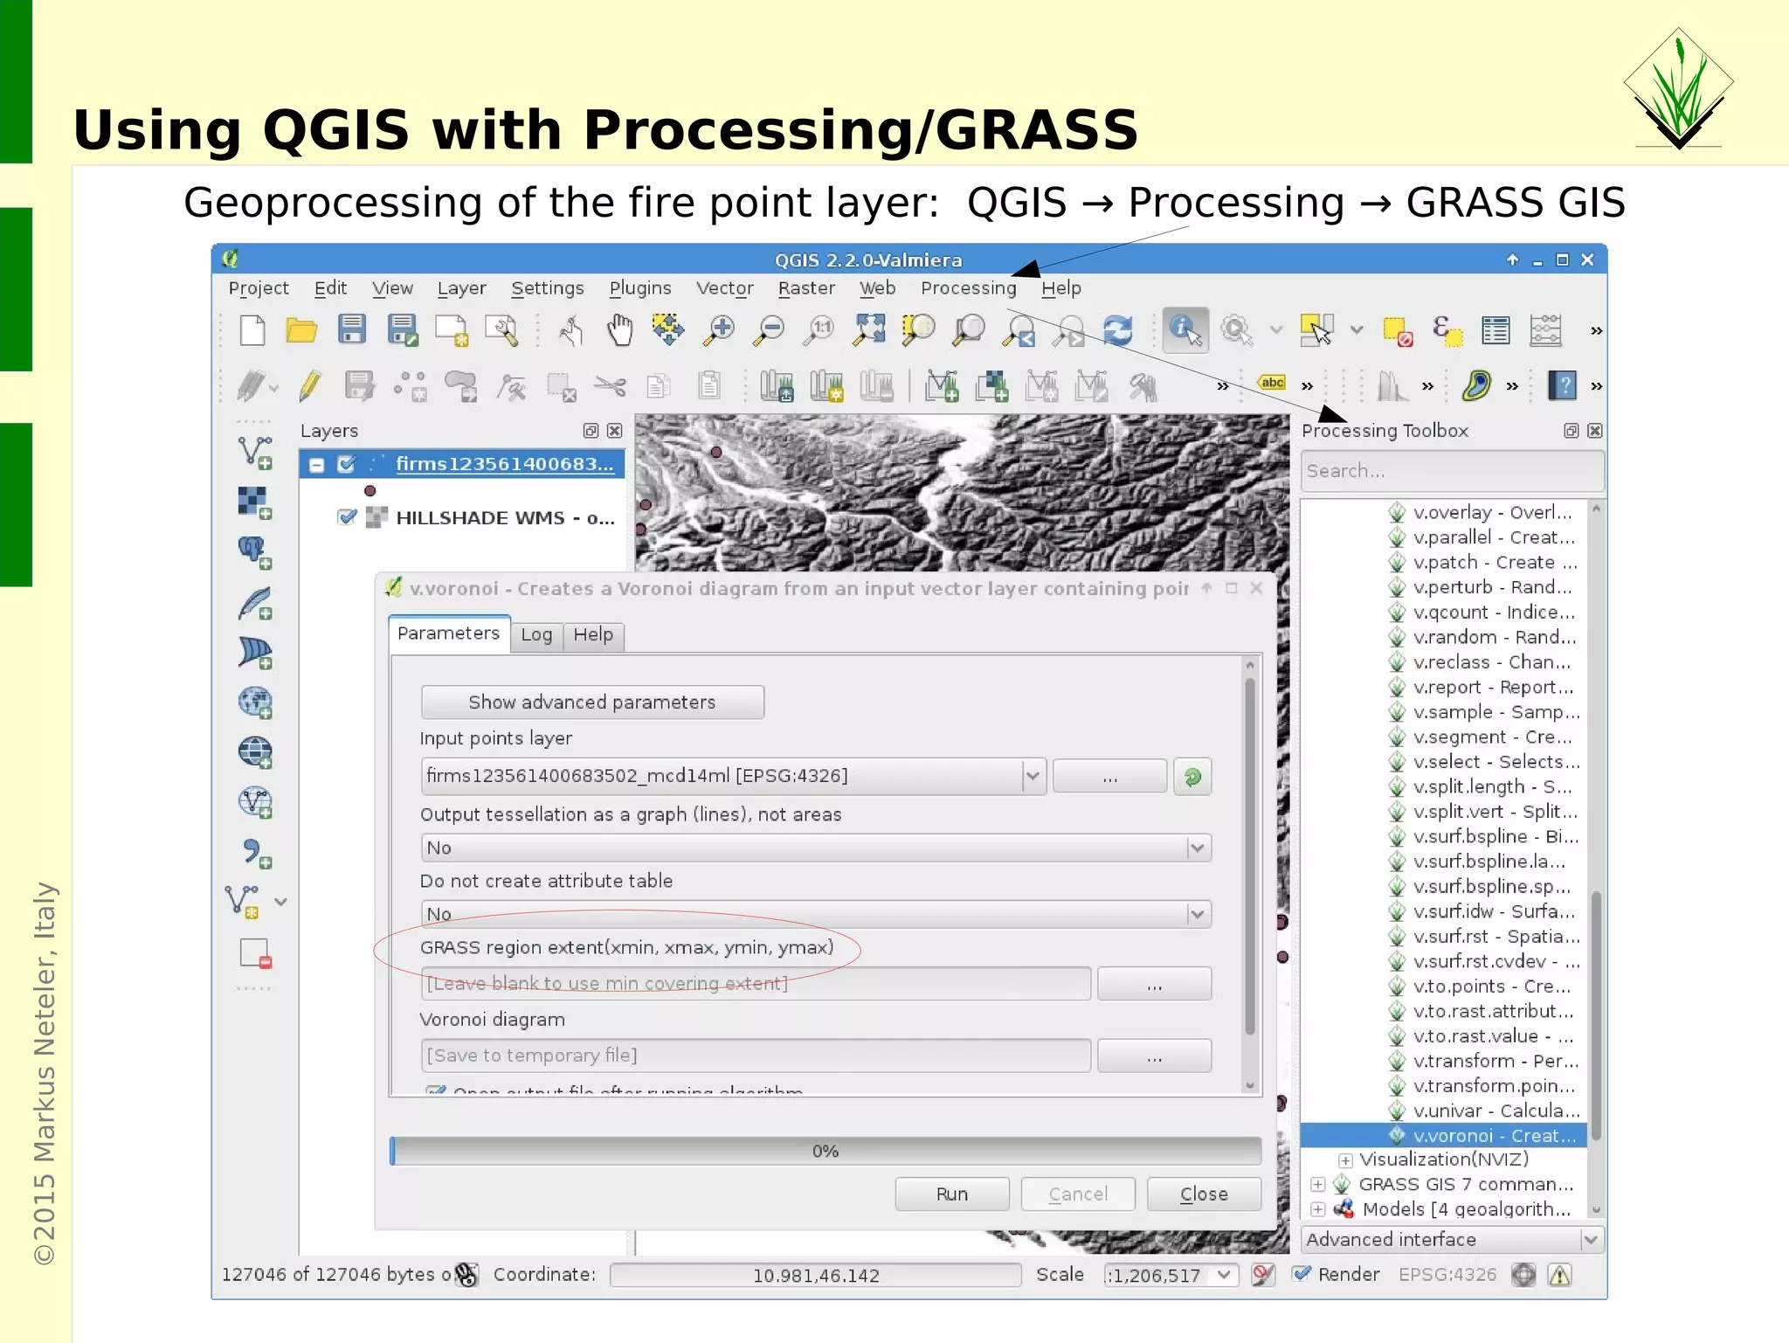
Task: Open the Processing menu
Action: coord(968,287)
